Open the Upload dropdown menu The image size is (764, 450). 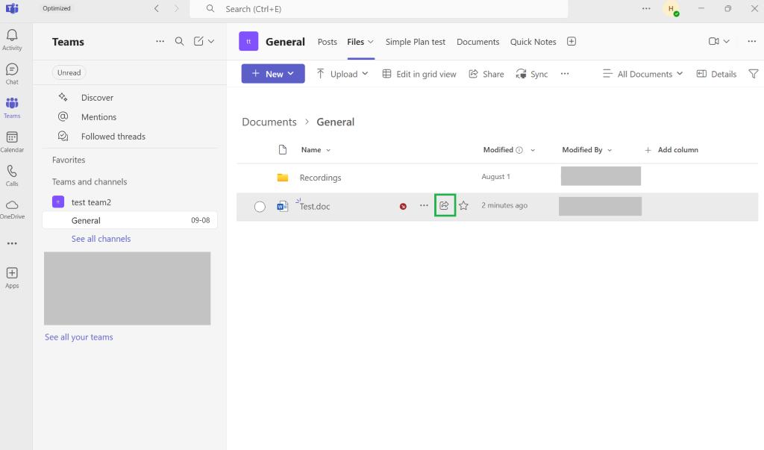coord(342,74)
